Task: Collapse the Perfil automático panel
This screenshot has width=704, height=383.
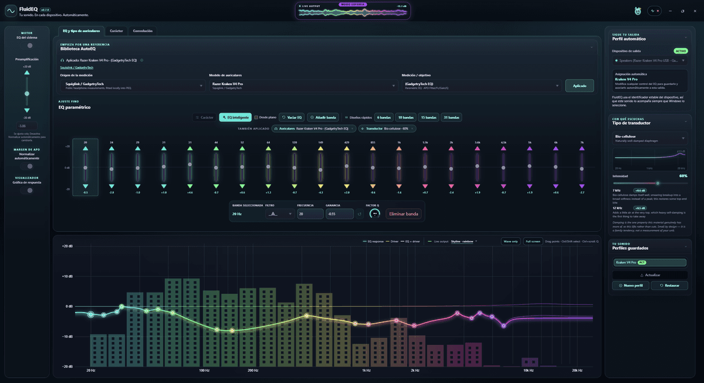Action: pos(685,36)
